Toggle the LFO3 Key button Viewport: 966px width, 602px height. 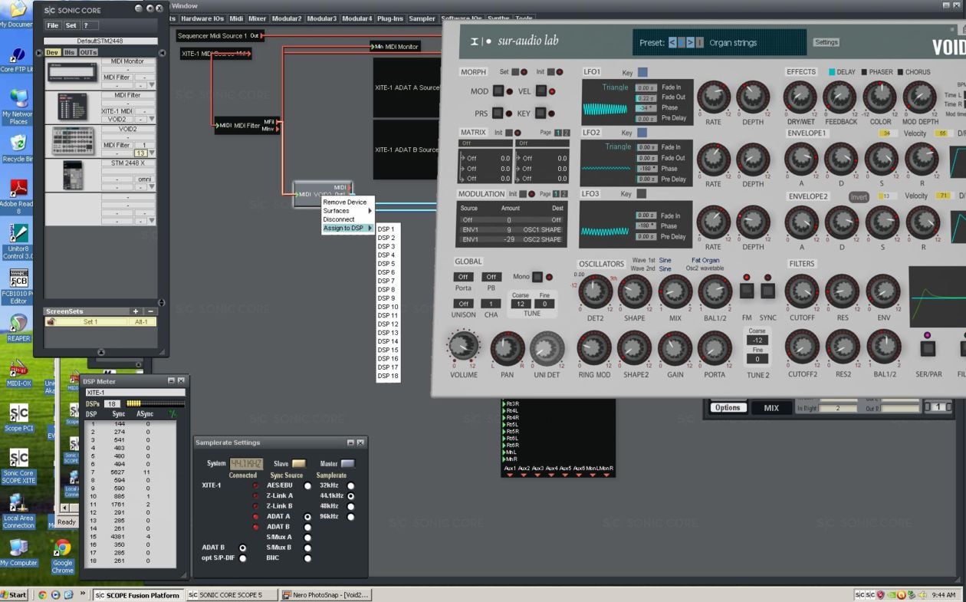point(643,194)
